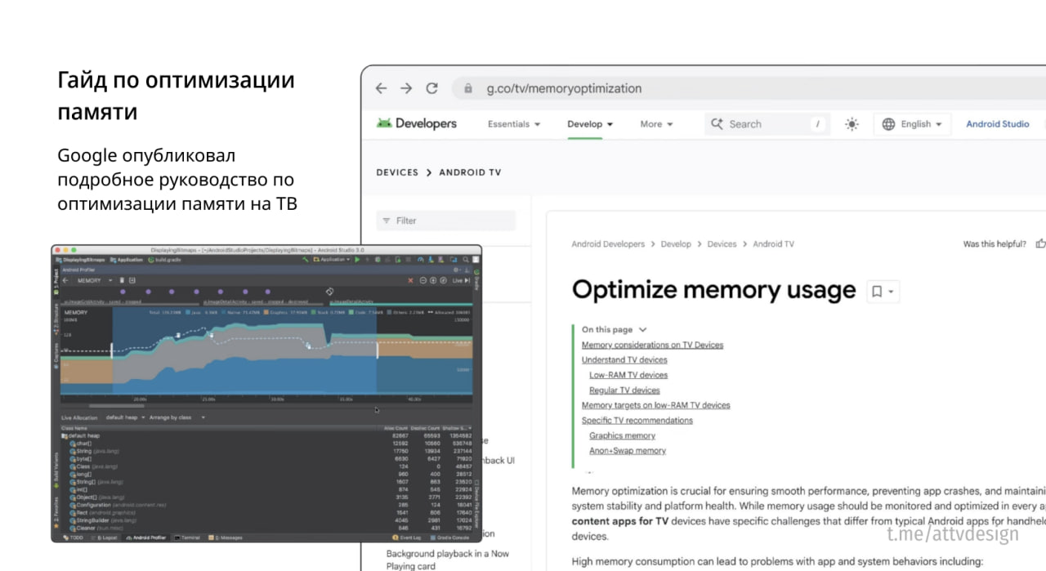Click the garbage collection trash icon

[x=122, y=280]
